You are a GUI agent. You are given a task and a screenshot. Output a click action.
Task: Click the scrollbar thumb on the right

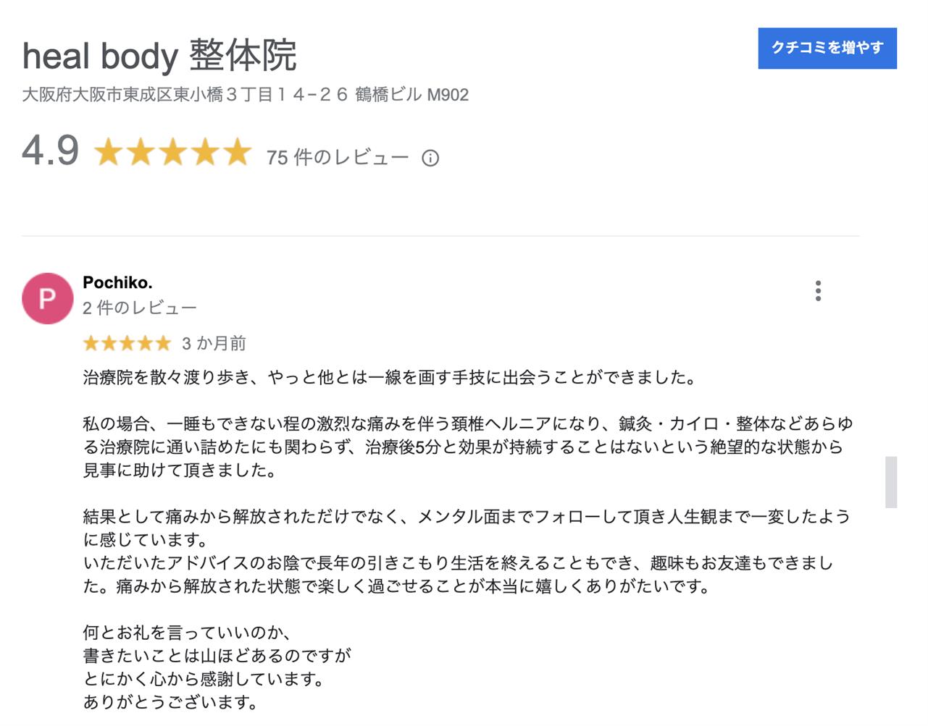point(891,482)
